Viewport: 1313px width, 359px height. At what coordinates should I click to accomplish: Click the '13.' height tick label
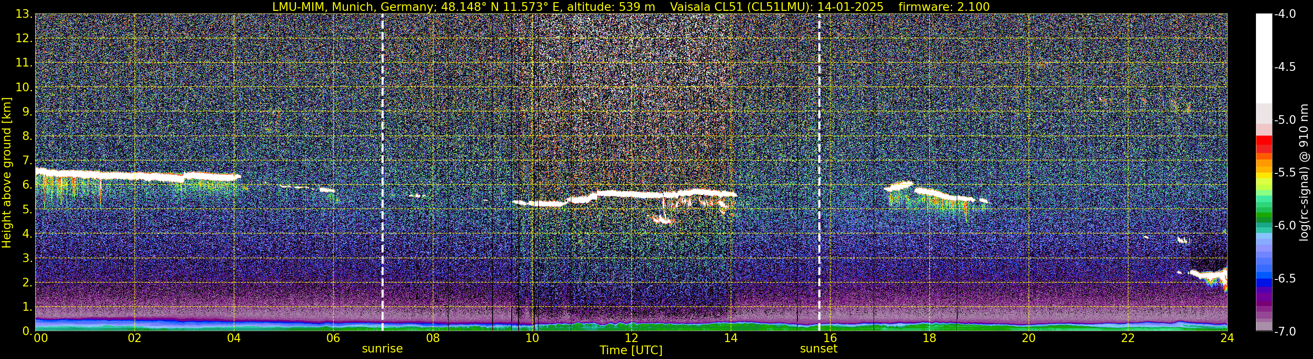click(24, 14)
